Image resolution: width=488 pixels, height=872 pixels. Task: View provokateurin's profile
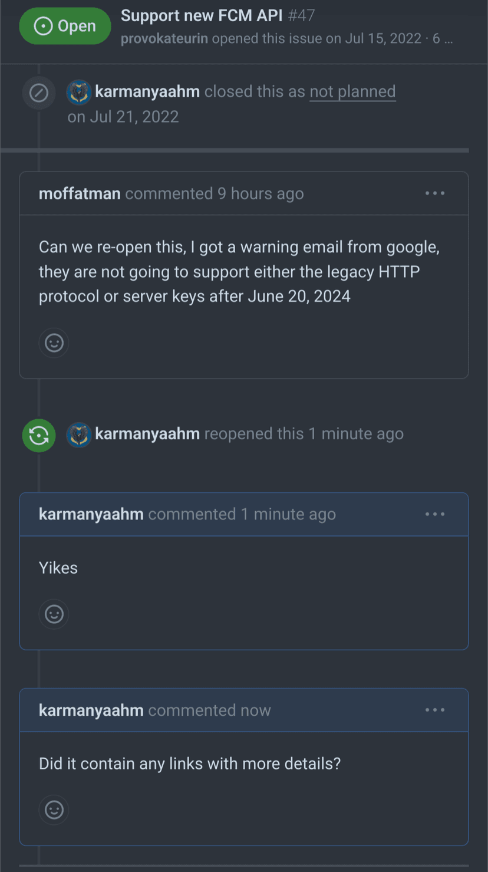[x=164, y=39]
